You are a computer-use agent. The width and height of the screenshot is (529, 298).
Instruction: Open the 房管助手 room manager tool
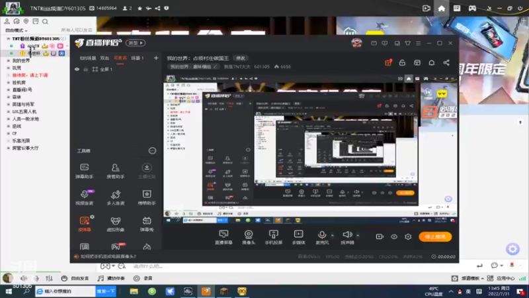[115, 171]
